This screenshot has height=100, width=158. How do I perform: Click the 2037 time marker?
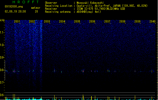pos(107,21)
